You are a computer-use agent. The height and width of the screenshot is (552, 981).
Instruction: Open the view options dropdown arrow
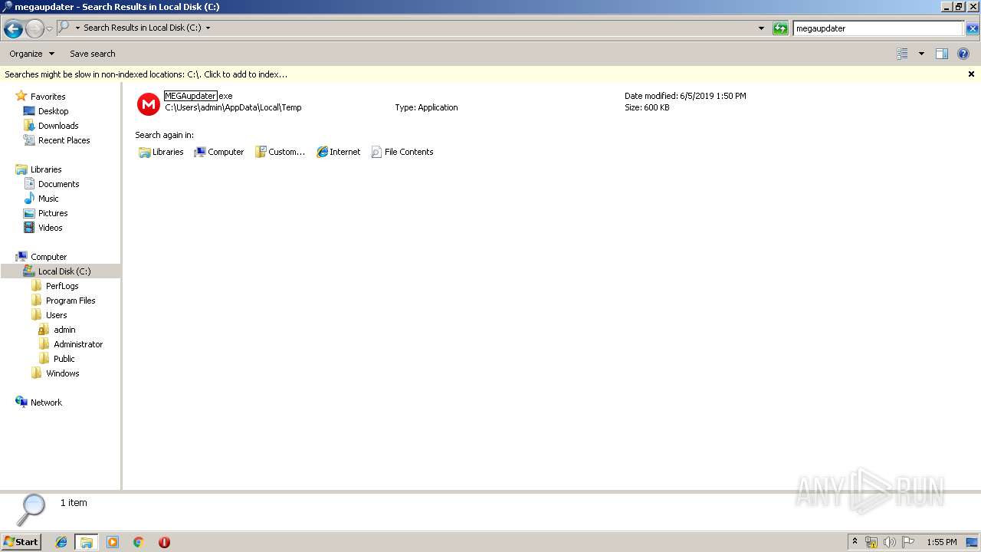(x=921, y=54)
